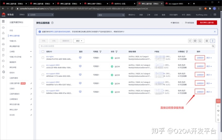Image resolution: width=222 pixels, height=140 pixels.
Task: Open the mail messages icon in the header
Action: pos(215,14)
